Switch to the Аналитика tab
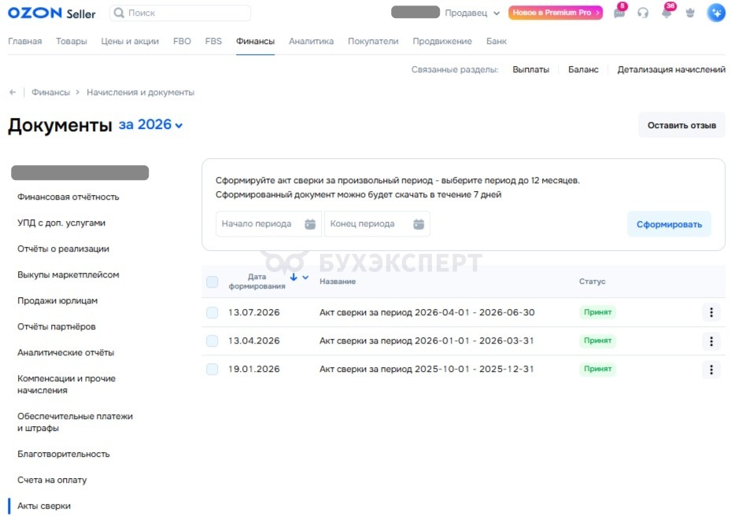 click(311, 41)
